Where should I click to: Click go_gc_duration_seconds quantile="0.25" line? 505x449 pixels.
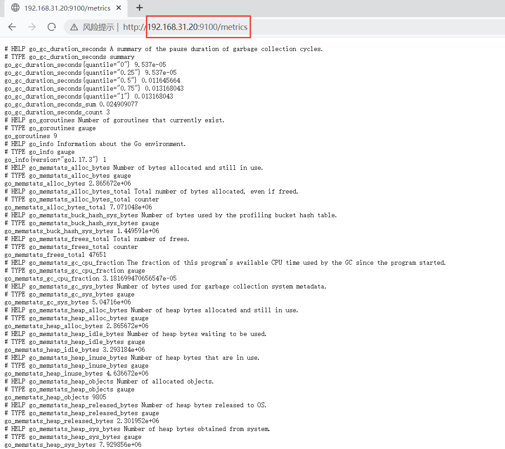[91, 73]
